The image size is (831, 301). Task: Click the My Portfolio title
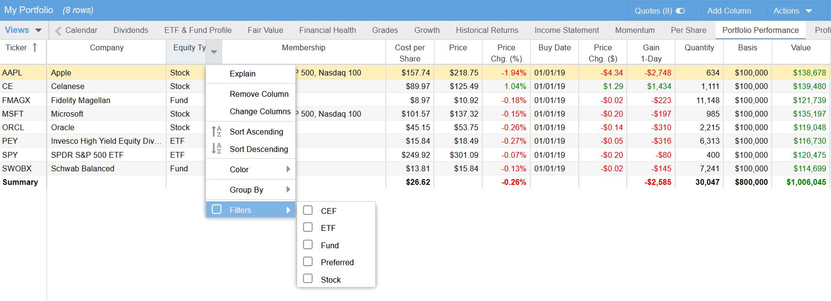point(29,10)
